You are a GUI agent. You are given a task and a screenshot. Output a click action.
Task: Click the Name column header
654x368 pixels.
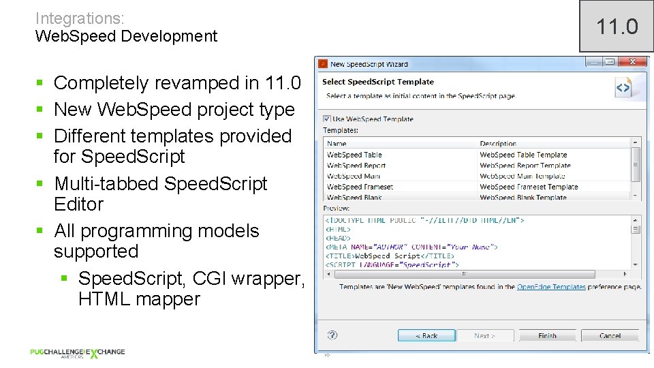401,144
